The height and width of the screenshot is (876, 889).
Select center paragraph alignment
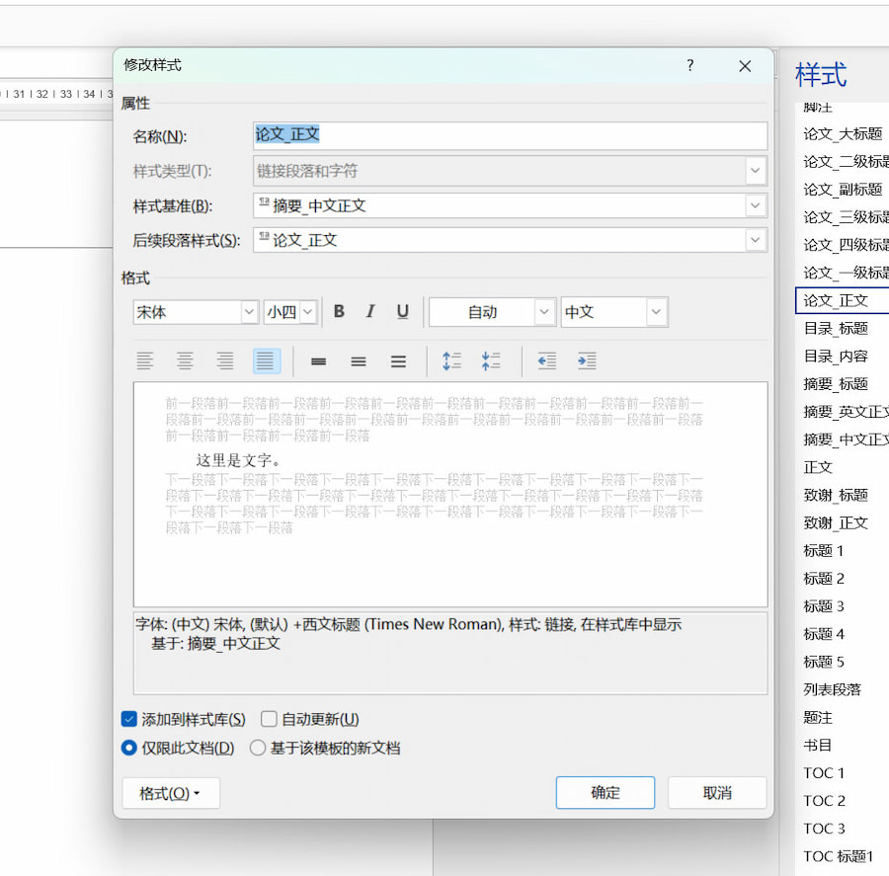[x=185, y=360]
